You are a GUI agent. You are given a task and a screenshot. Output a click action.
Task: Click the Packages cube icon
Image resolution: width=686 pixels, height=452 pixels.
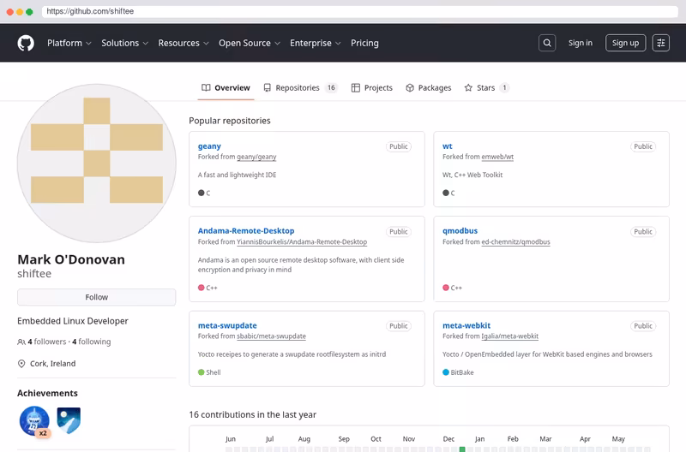tap(410, 88)
